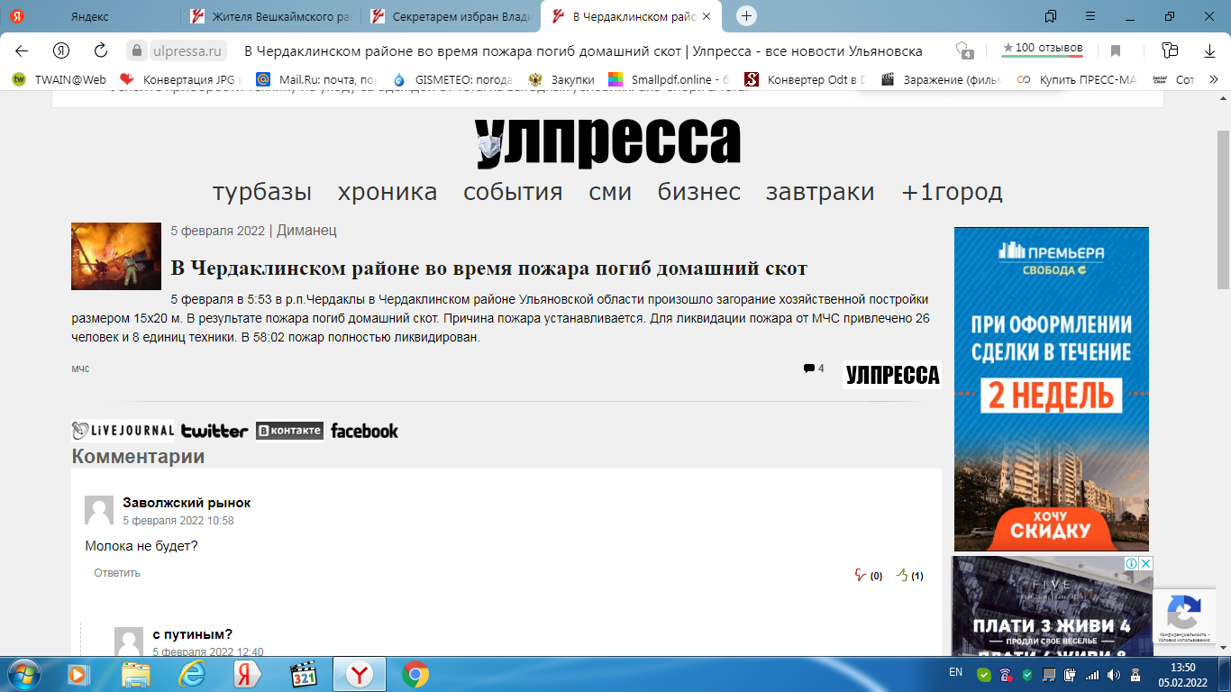Click the black УЛПРЕССА source badge
1231x692 pixels.
click(x=892, y=375)
